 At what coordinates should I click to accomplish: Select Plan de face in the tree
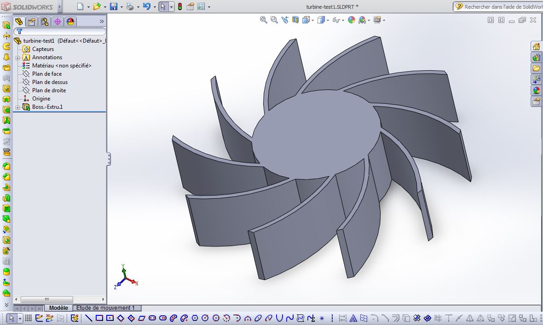click(x=47, y=74)
